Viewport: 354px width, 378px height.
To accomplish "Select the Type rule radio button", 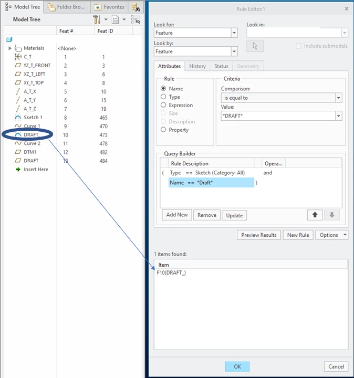I will pos(163,97).
